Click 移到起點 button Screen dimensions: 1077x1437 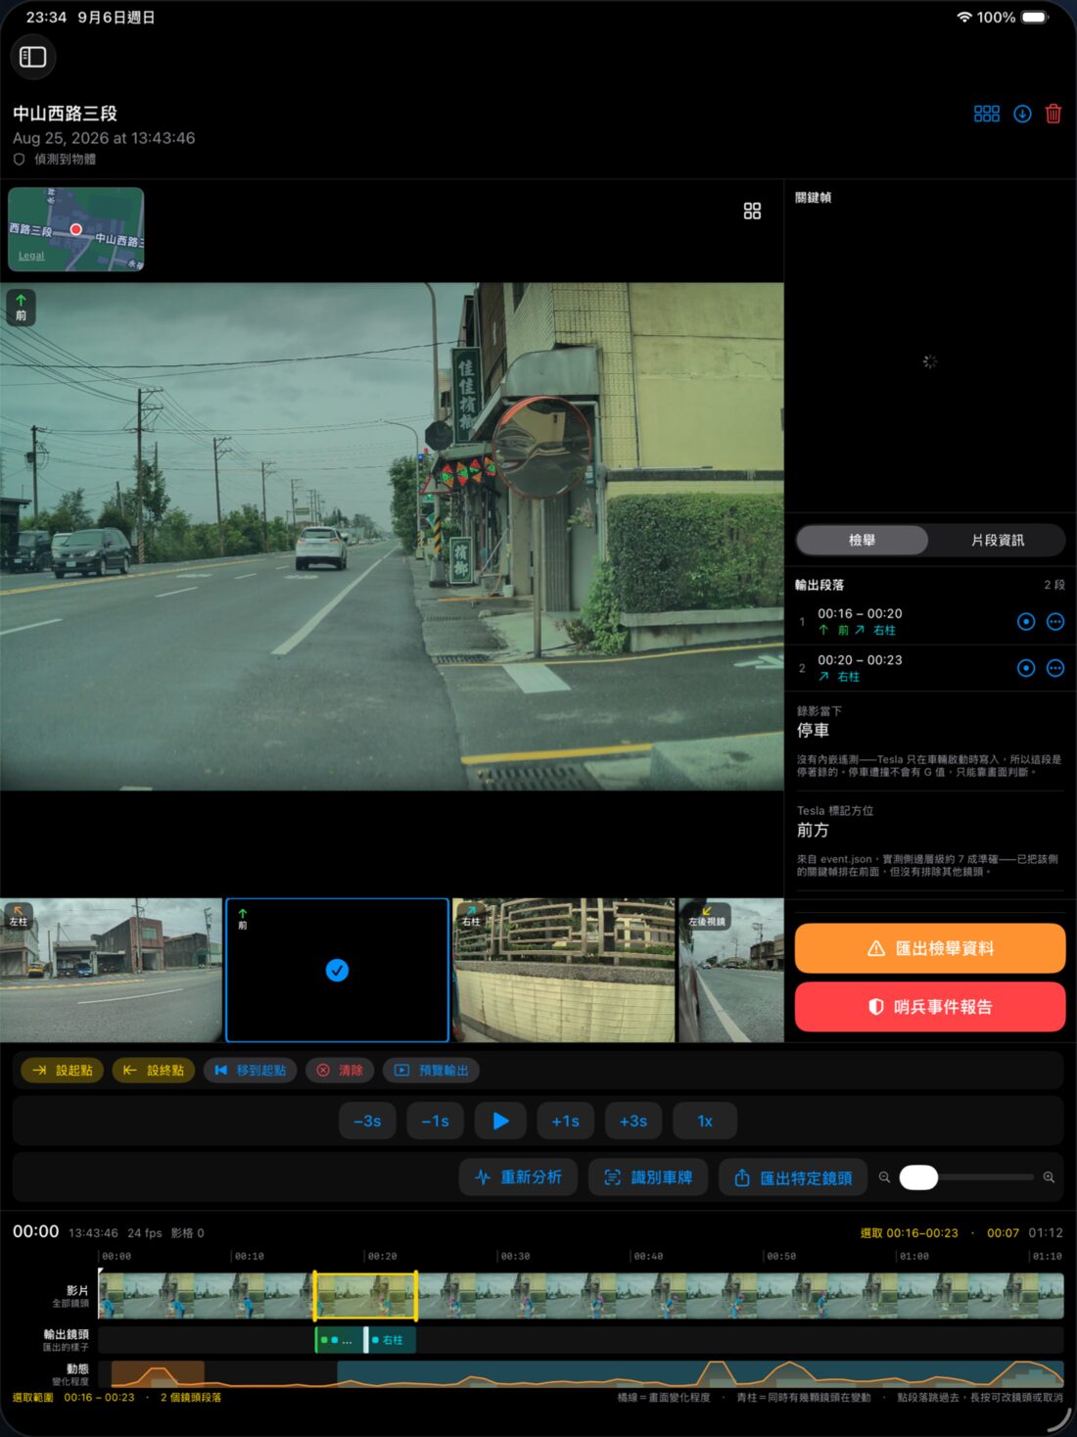(x=250, y=1071)
